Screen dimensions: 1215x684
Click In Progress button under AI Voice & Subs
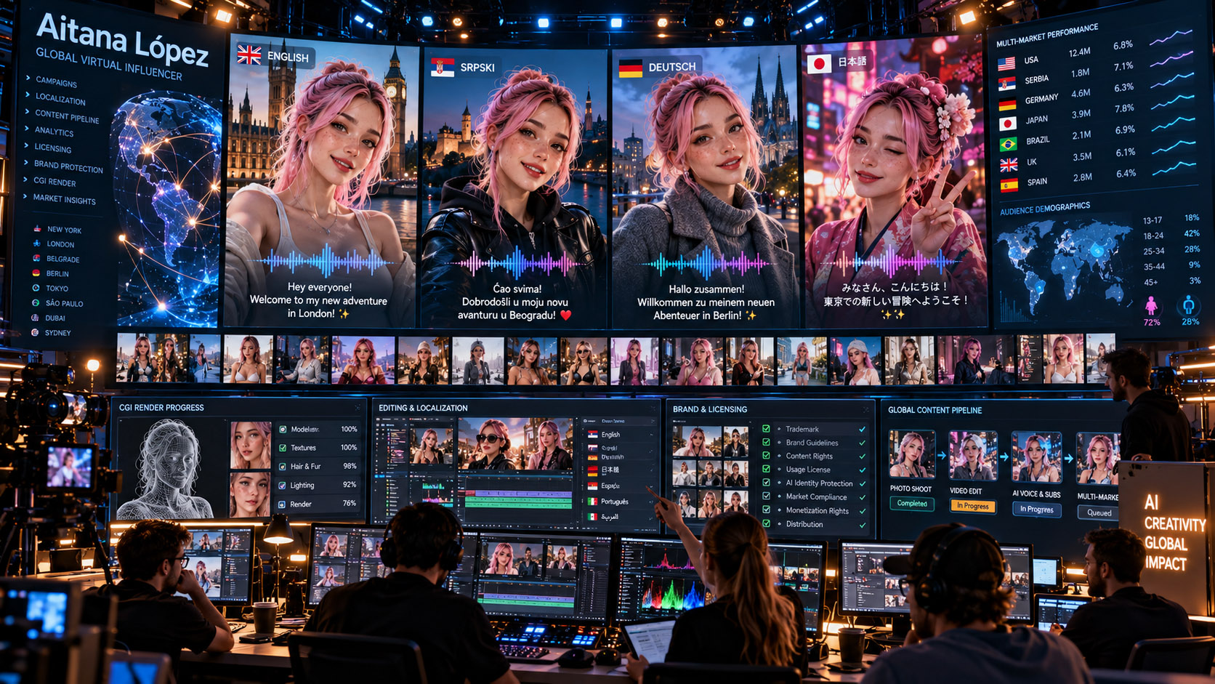(x=1036, y=509)
